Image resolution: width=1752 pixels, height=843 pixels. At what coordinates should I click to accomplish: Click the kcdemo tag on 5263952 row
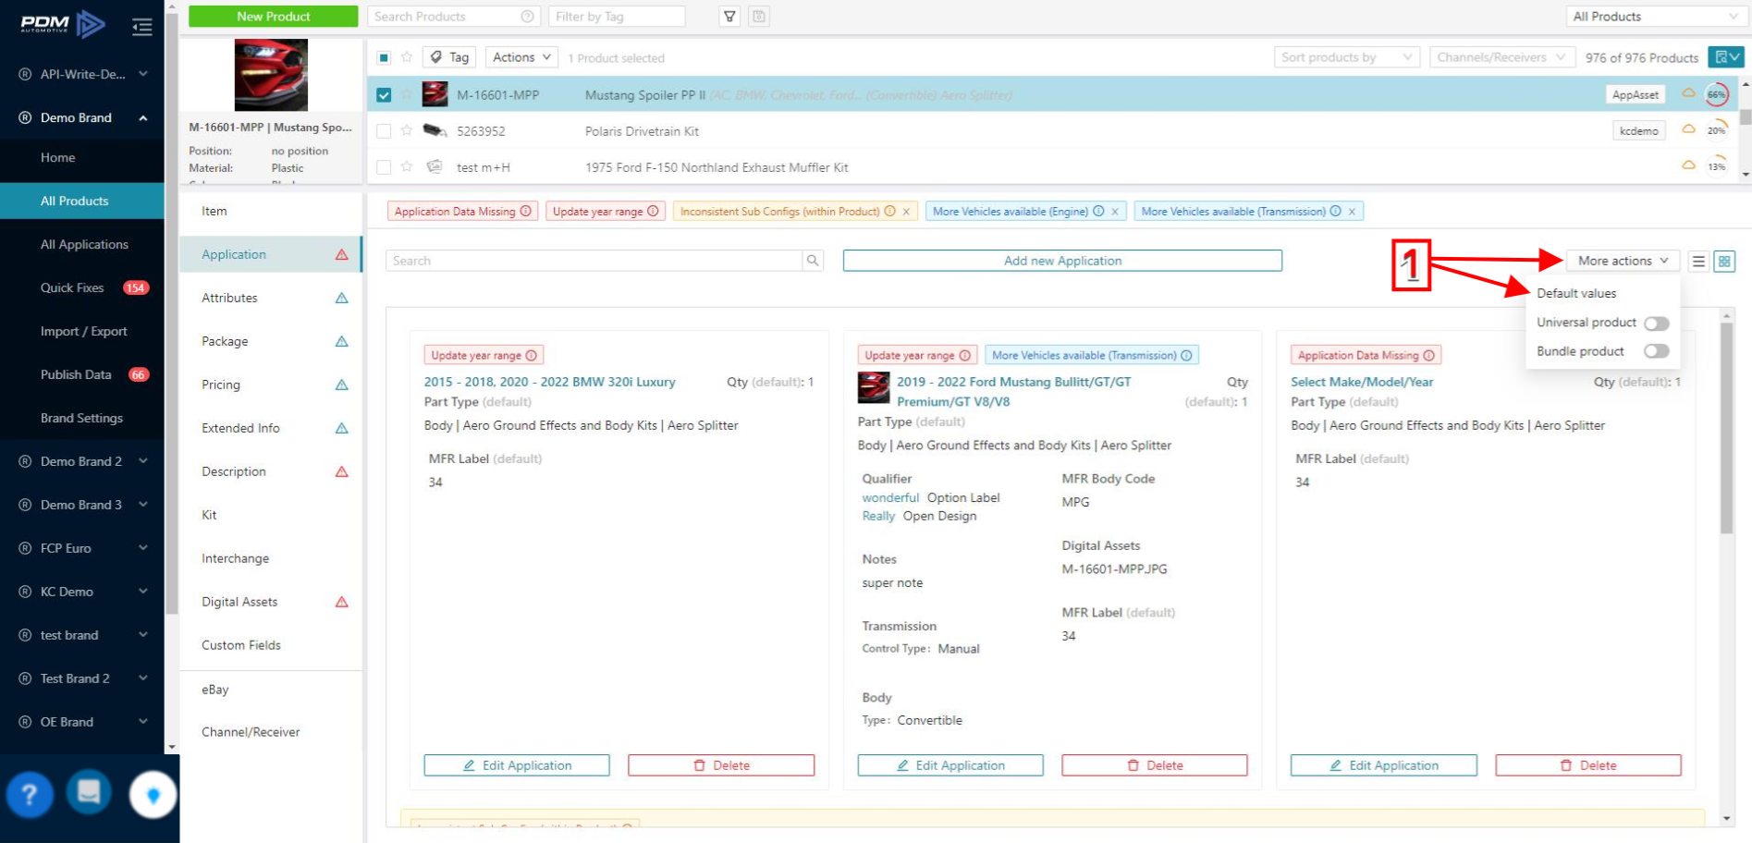1638,130
